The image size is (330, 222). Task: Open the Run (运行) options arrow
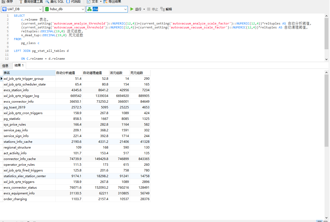point(144,9)
